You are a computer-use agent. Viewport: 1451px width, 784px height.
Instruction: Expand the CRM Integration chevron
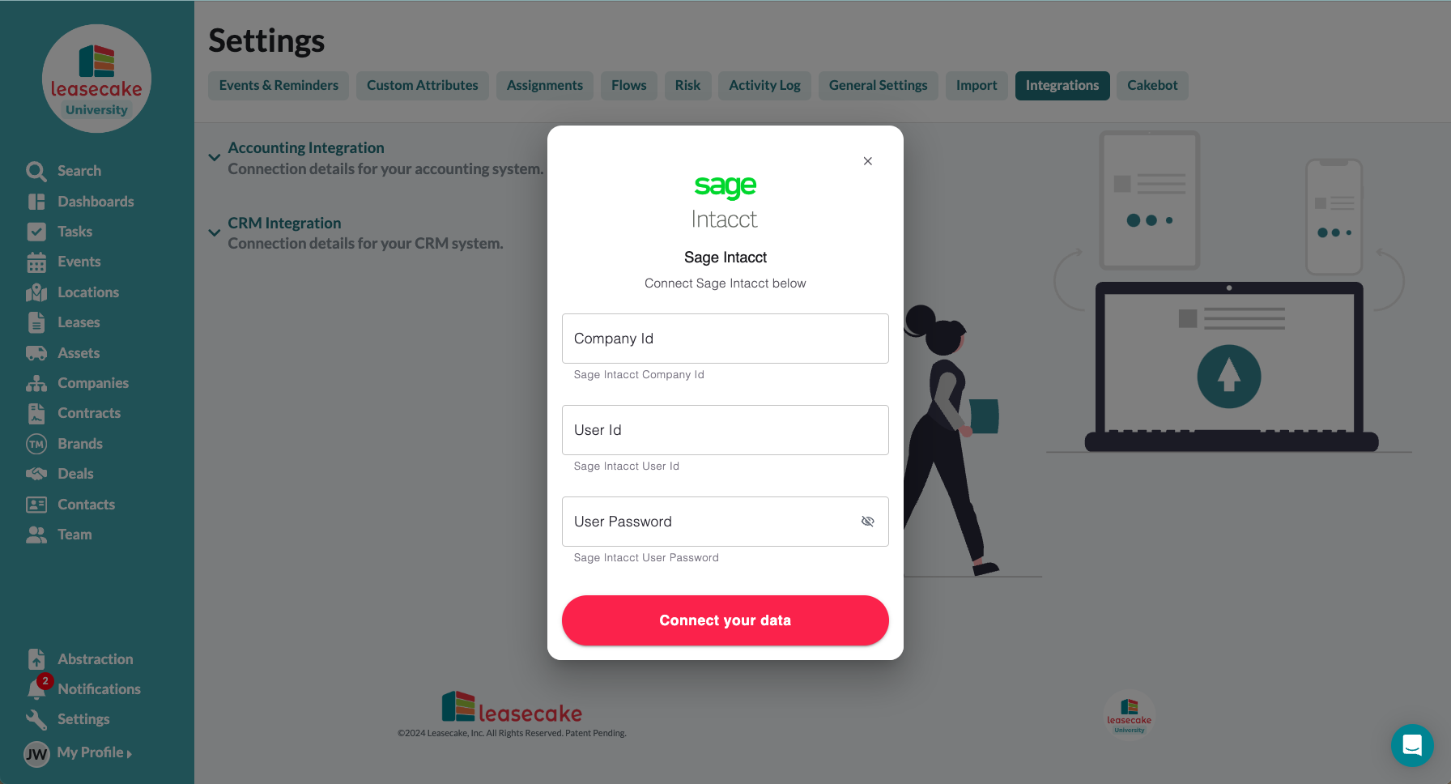point(215,233)
